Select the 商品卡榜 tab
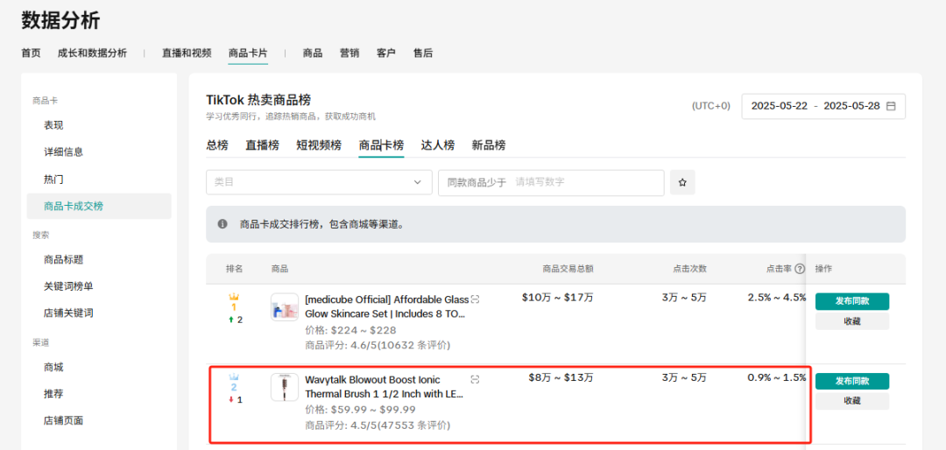Viewport: 946px width, 450px height. pos(381,145)
